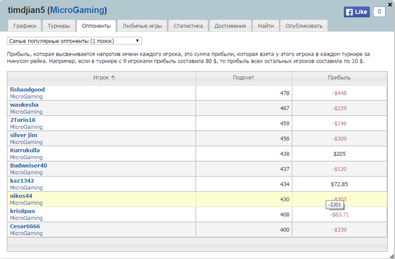Open player Kurrukulla profile
Image resolution: width=395 pixels, height=259 pixels.
[25, 150]
